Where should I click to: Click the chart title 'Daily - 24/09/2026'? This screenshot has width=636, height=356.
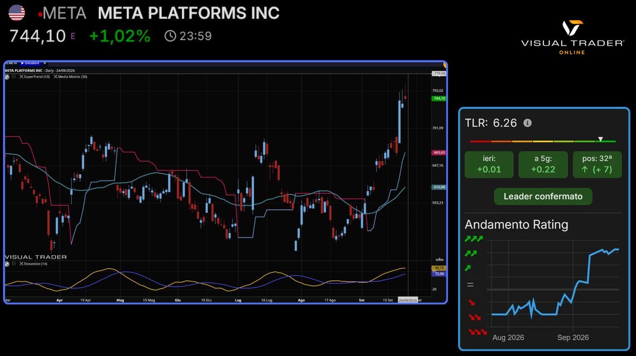(x=59, y=70)
